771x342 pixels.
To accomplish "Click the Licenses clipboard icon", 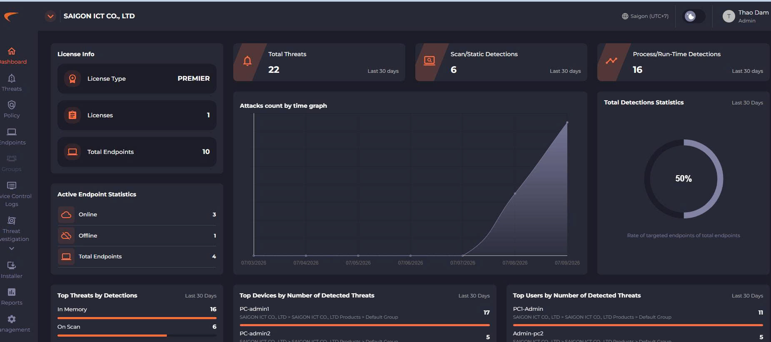I will tap(72, 115).
